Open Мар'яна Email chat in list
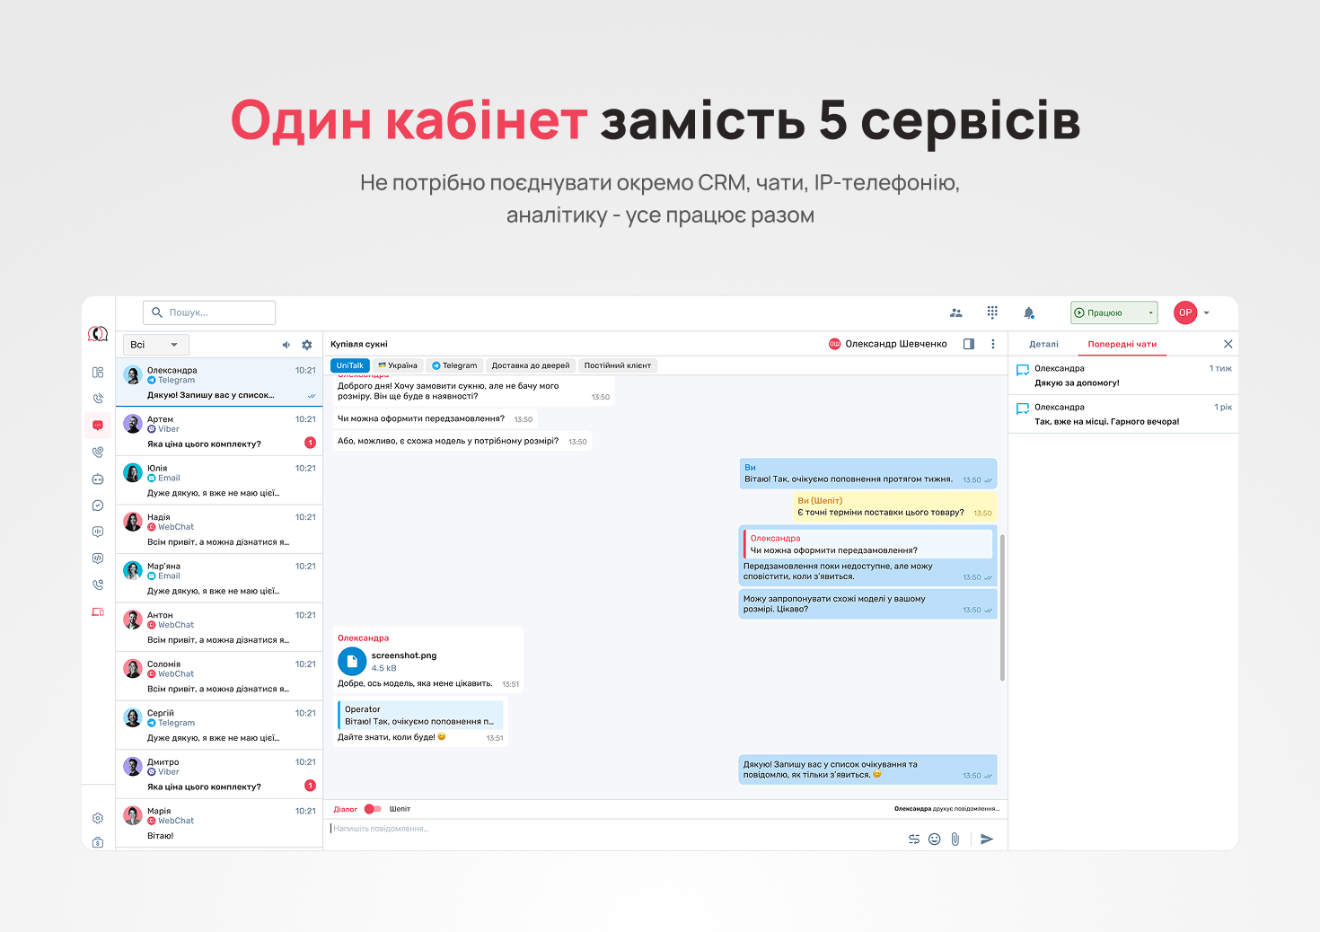Image resolution: width=1320 pixels, height=932 pixels. [219, 578]
